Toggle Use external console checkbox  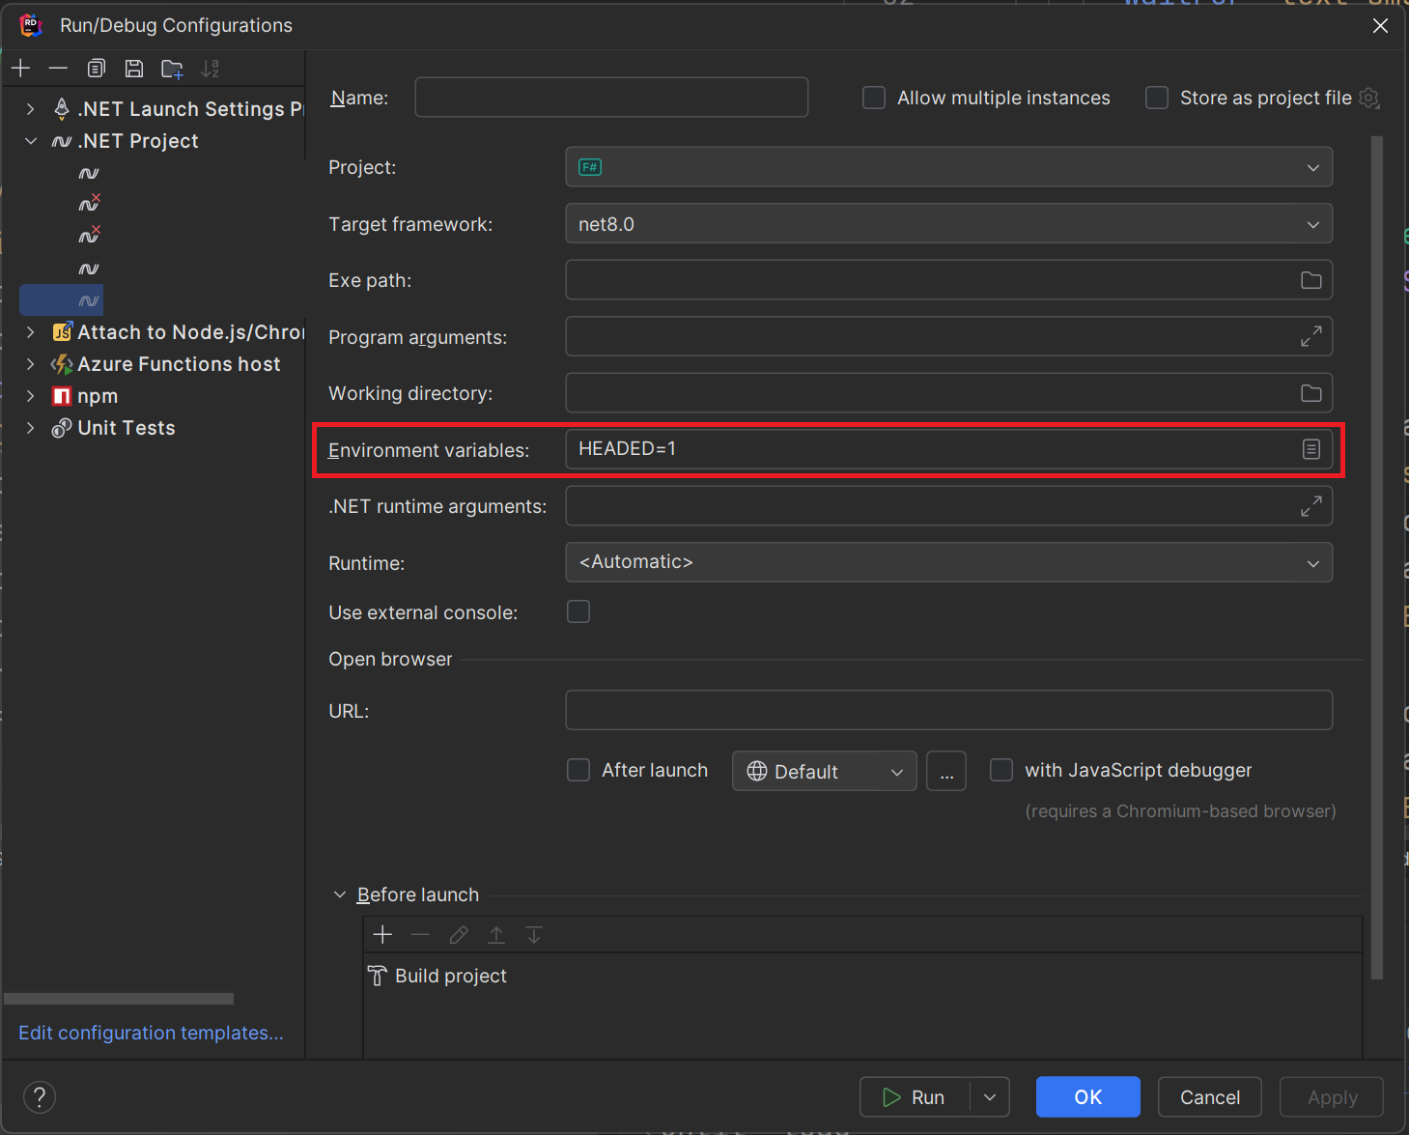pos(578,611)
